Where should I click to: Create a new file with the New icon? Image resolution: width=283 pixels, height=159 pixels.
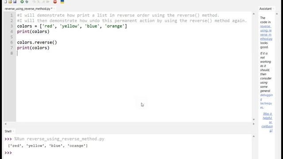point(5,2)
